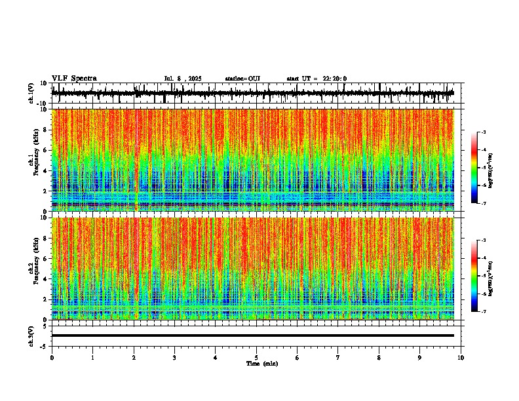The image size is (519, 401).
Task: Click the "6" tick on ch.2 frequency axis
Action: (x=45, y=259)
